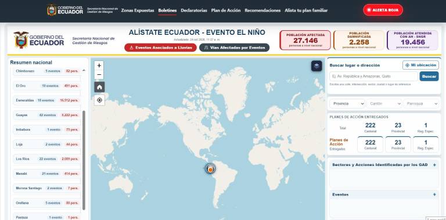Click the Gobierno del Ecuador banner crest
Screen dimensions: 446x220
(21, 40)
